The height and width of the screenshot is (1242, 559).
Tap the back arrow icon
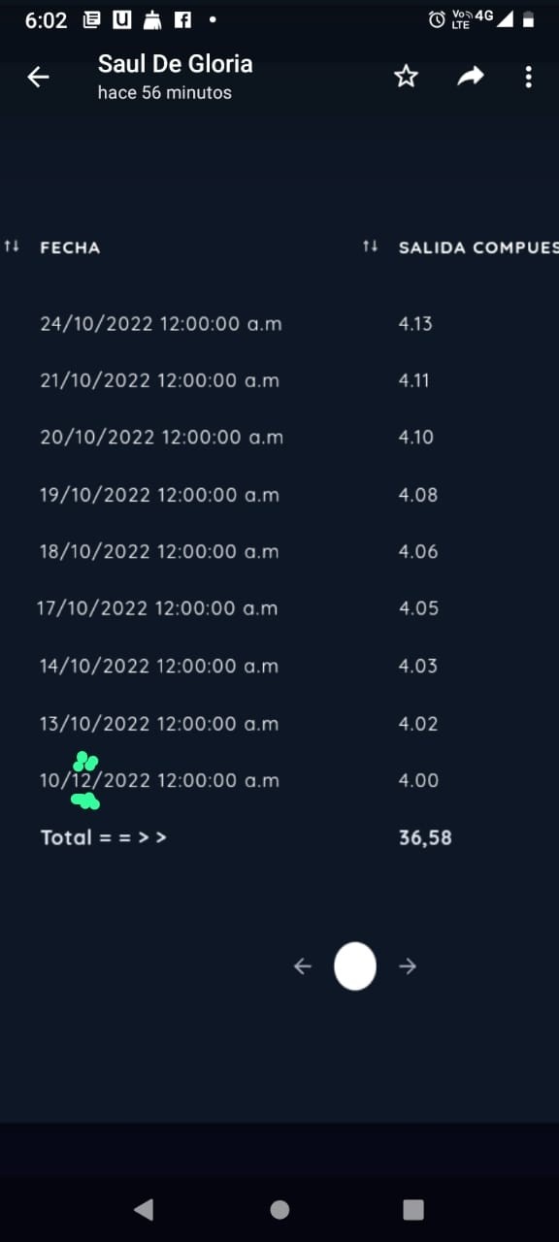[x=38, y=77]
